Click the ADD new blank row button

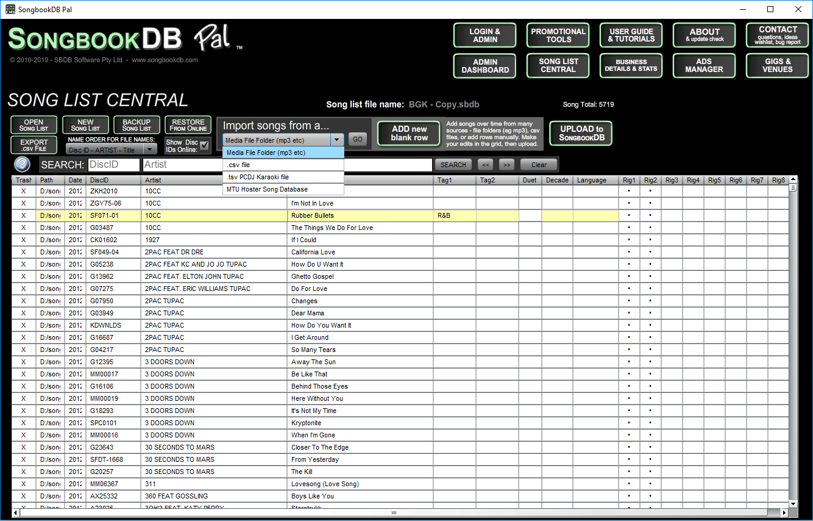point(408,133)
